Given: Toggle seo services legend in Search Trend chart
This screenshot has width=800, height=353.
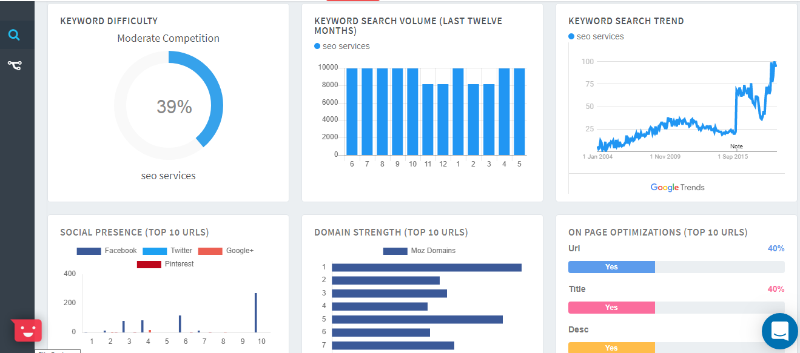Looking at the screenshot, I should (x=596, y=36).
